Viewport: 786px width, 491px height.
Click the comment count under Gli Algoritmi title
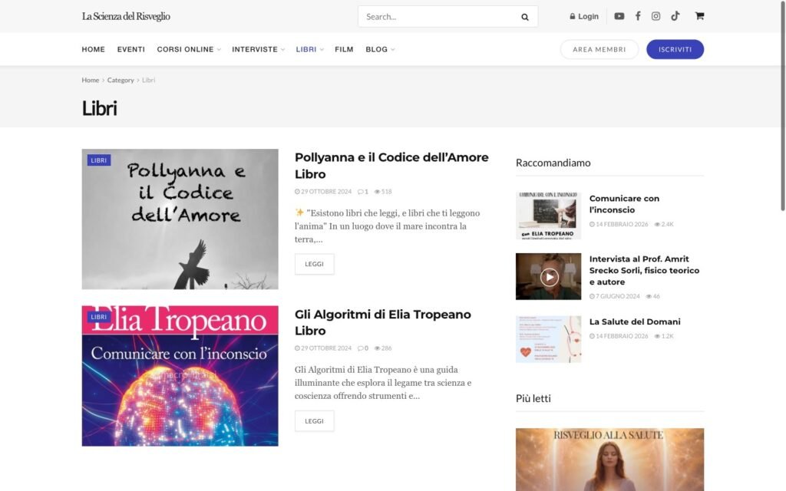pyautogui.click(x=363, y=348)
